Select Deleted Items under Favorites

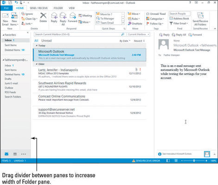[x=14, y=50]
